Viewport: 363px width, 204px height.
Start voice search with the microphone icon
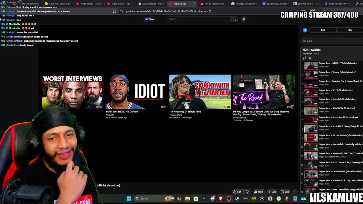point(244,19)
